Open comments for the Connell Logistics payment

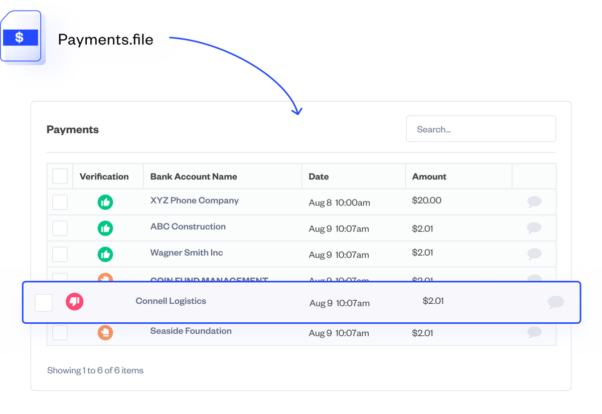[x=556, y=303]
